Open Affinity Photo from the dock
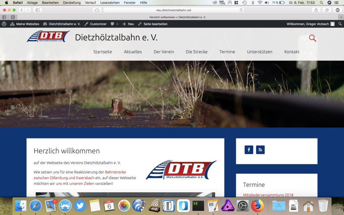The image size is (344, 215). coord(228,206)
